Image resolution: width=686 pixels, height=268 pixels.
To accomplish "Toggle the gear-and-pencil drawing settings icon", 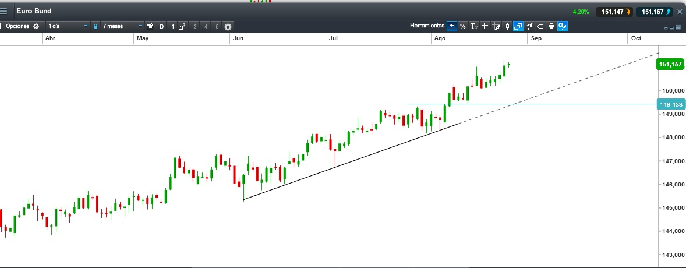I will pos(563,26).
